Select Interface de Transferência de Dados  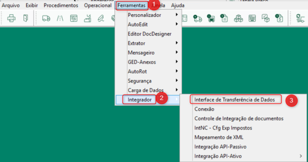(243, 100)
